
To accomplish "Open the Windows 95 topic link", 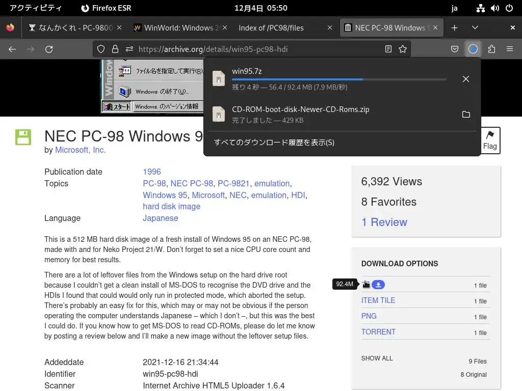I will [165, 195].
